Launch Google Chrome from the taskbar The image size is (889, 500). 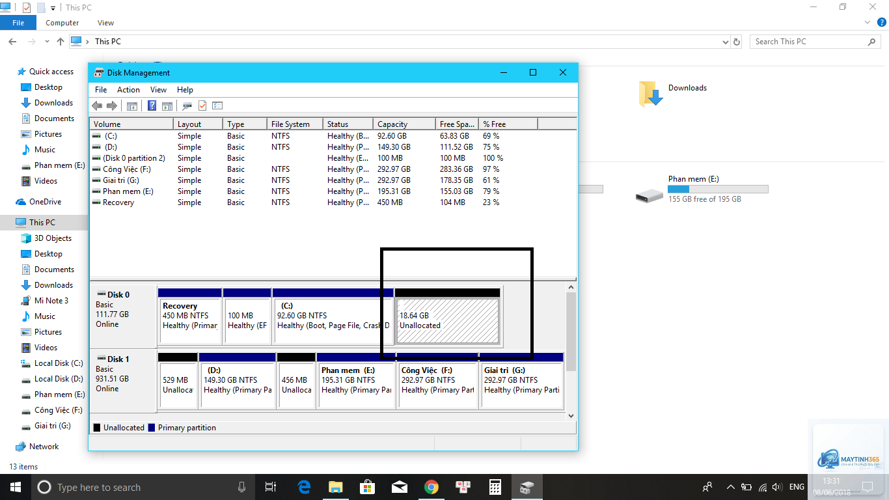click(431, 487)
